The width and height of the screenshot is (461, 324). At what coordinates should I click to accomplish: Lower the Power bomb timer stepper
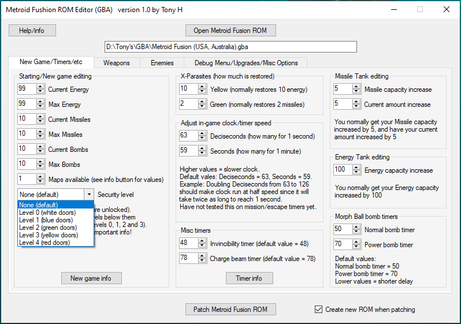[357, 247]
